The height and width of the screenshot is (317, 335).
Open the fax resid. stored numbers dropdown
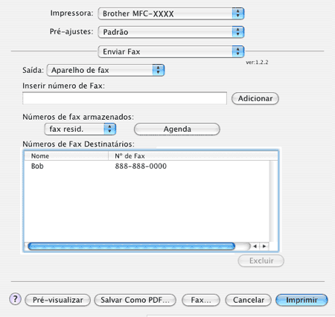pos(80,129)
